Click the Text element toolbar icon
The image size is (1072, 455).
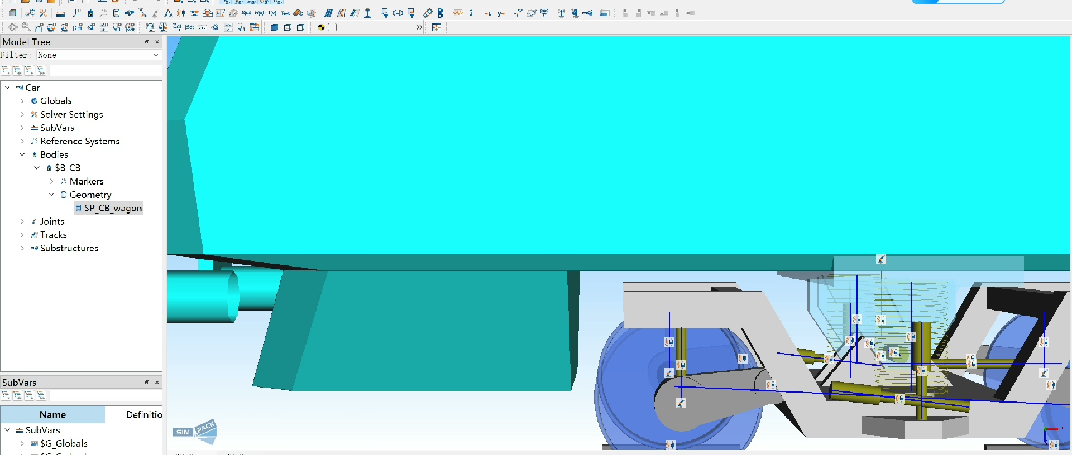tap(285, 13)
